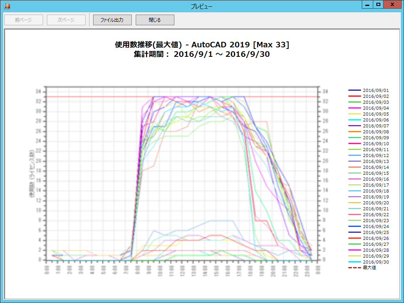Click the app icon in title bar

[7, 6]
